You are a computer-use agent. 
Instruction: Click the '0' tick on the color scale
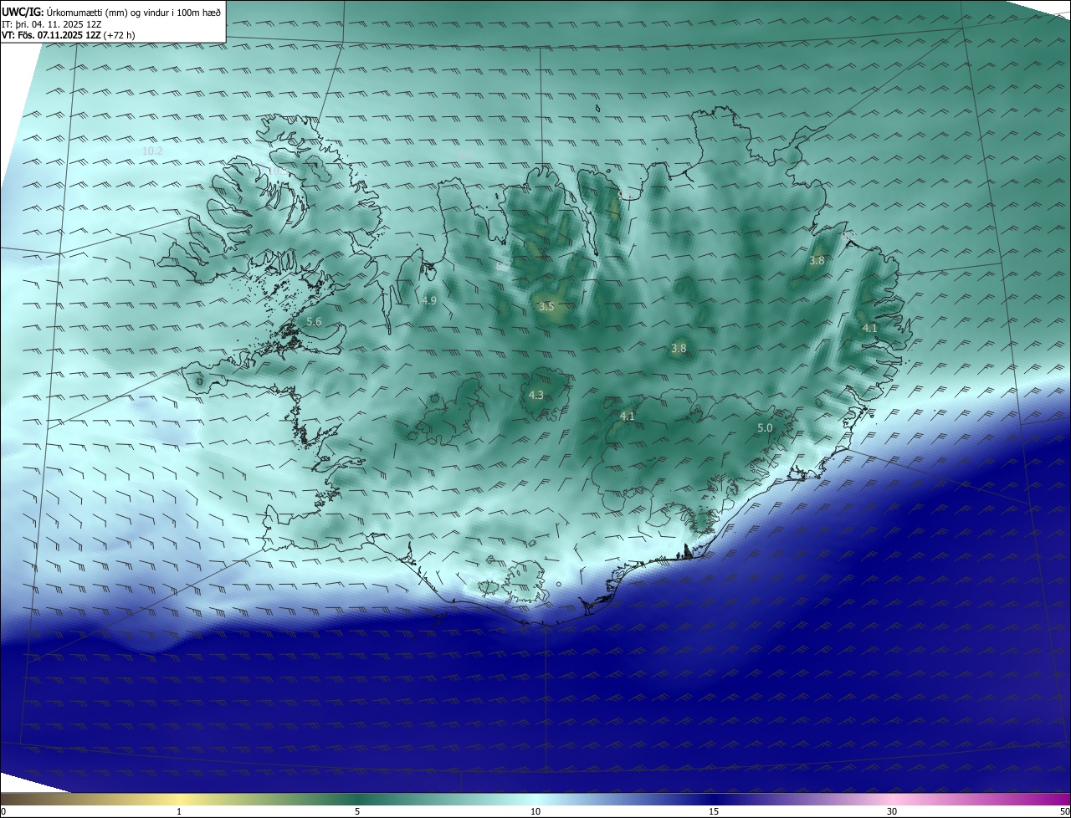[x=3, y=811]
